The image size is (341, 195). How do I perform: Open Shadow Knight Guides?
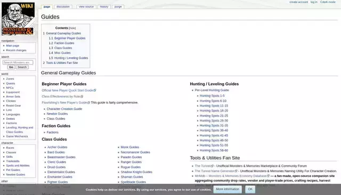coord(136,172)
